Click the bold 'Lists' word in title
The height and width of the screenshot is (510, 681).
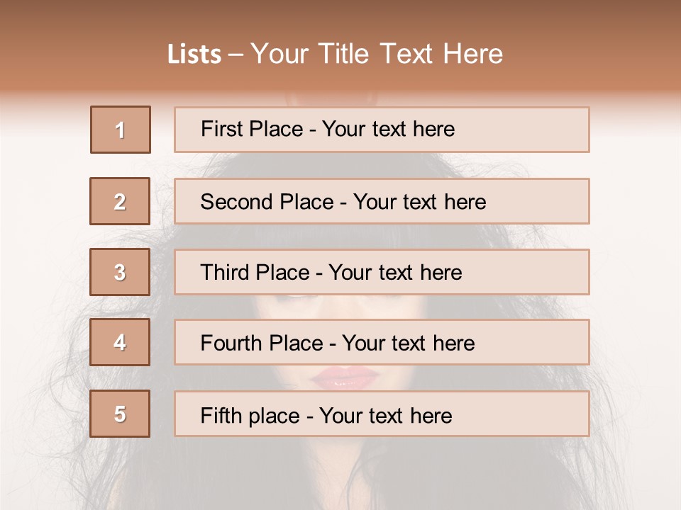[x=194, y=55]
